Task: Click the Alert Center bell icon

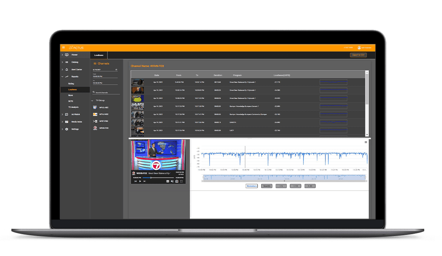Action: tap(67, 69)
